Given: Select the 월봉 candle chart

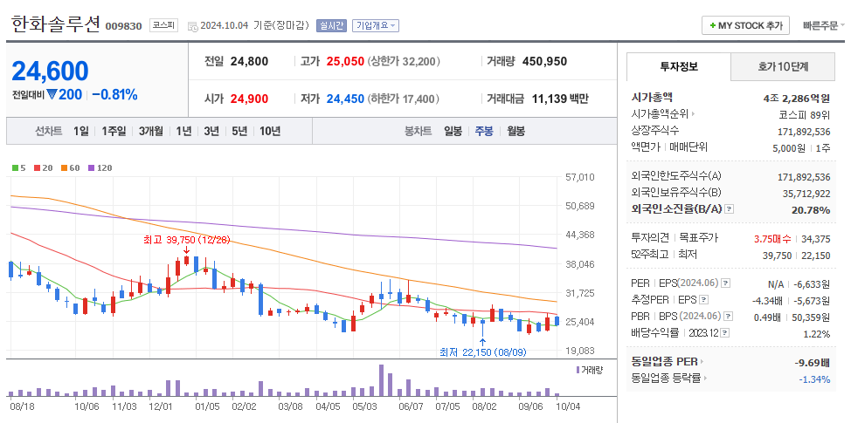Looking at the screenshot, I should click(x=516, y=131).
